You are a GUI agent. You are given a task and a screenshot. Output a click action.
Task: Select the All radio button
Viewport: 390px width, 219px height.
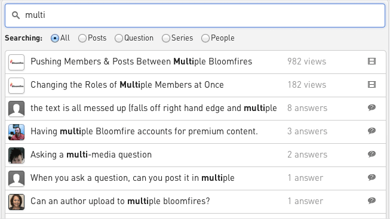tap(55, 38)
